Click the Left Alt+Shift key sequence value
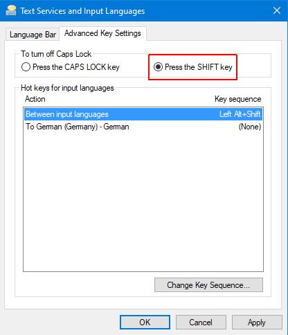 [x=240, y=114]
